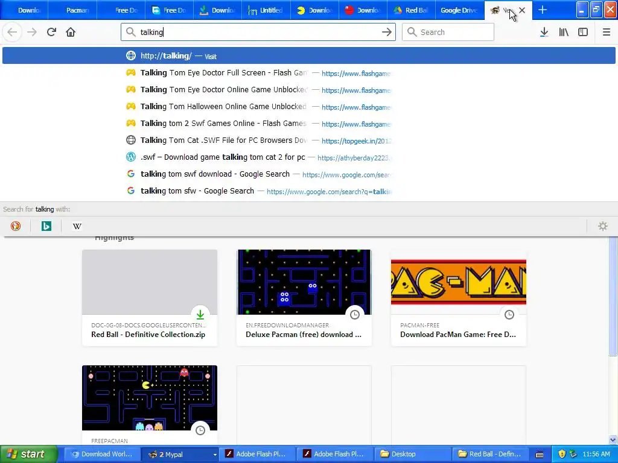
Task: Visit http://talking/ suggestion
Action: pyautogui.click(x=309, y=55)
